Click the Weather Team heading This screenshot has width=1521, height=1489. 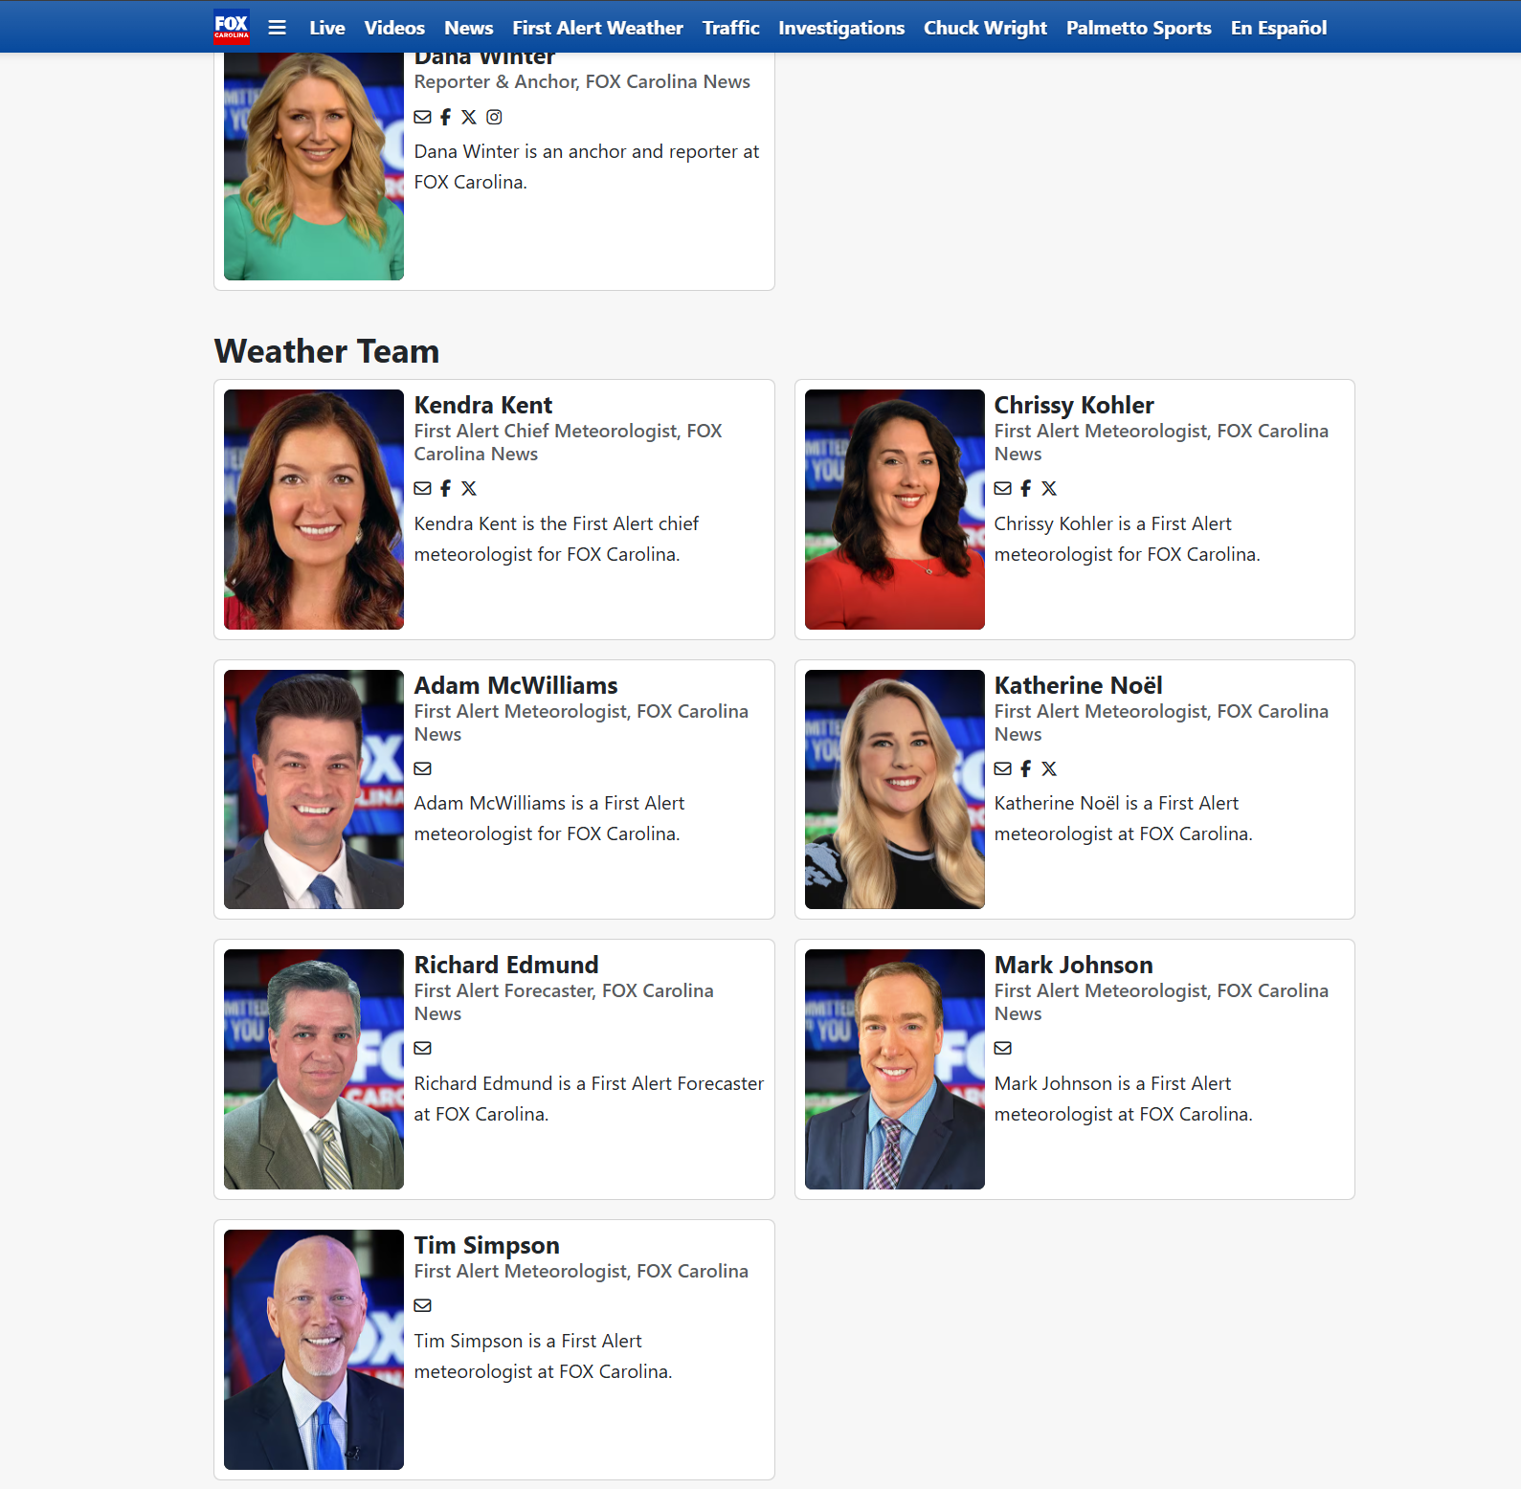point(327,351)
